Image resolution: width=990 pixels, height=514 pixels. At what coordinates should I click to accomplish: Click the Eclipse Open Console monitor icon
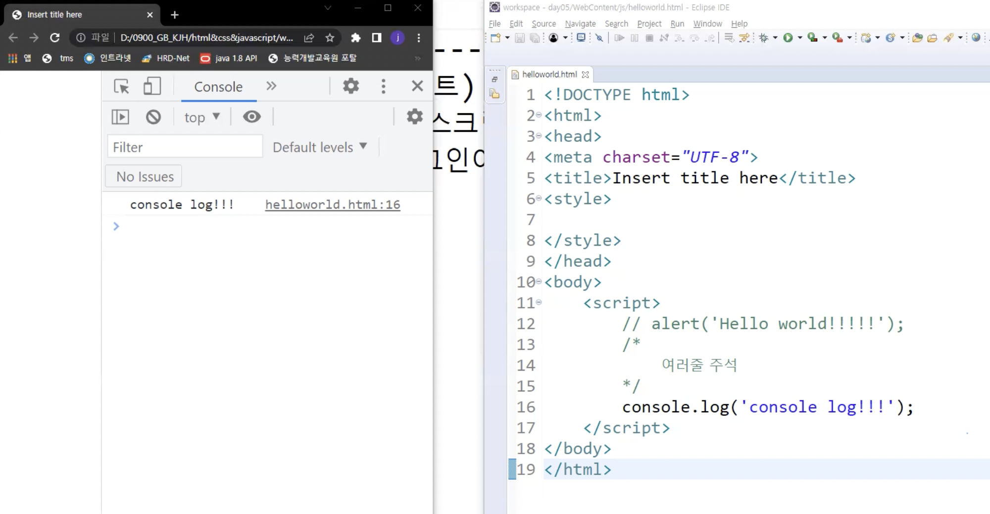click(581, 38)
